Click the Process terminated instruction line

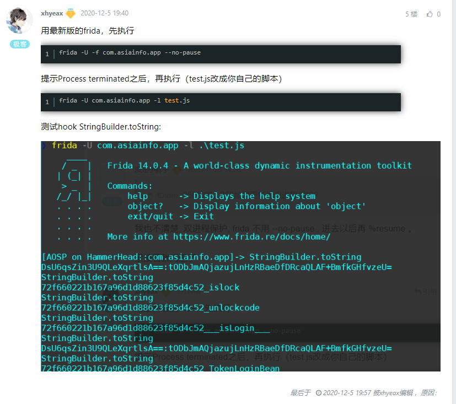pyautogui.click(x=162, y=79)
